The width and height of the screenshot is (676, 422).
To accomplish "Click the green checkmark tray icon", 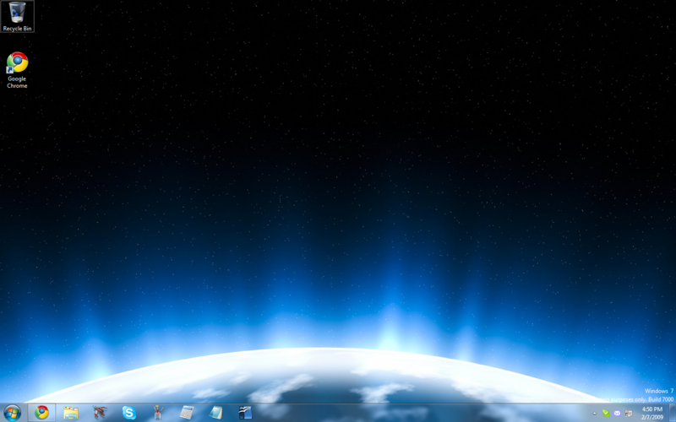I will 605,414.
